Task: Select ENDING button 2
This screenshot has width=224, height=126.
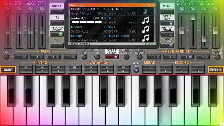Action: (x=182, y=69)
